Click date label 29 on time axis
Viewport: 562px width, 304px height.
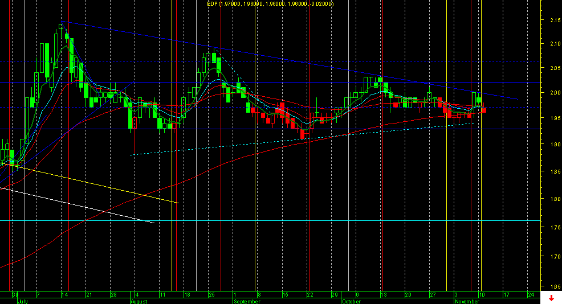tap(335, 295)
